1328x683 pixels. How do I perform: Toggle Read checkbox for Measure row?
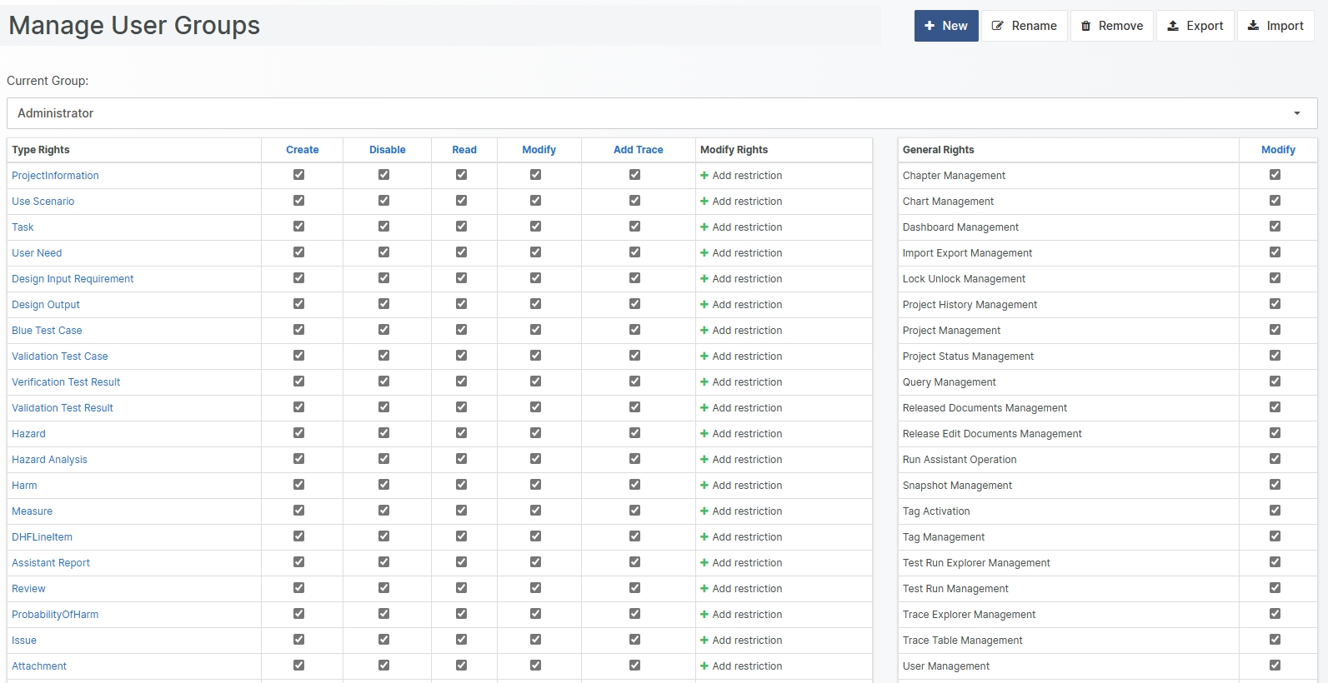(461, 511)
